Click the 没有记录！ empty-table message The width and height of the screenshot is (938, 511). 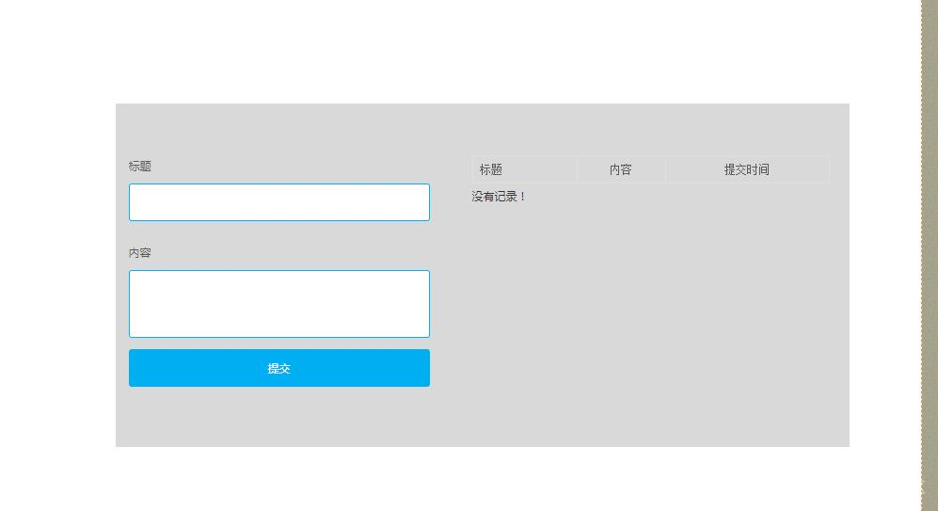click(499, 197)
